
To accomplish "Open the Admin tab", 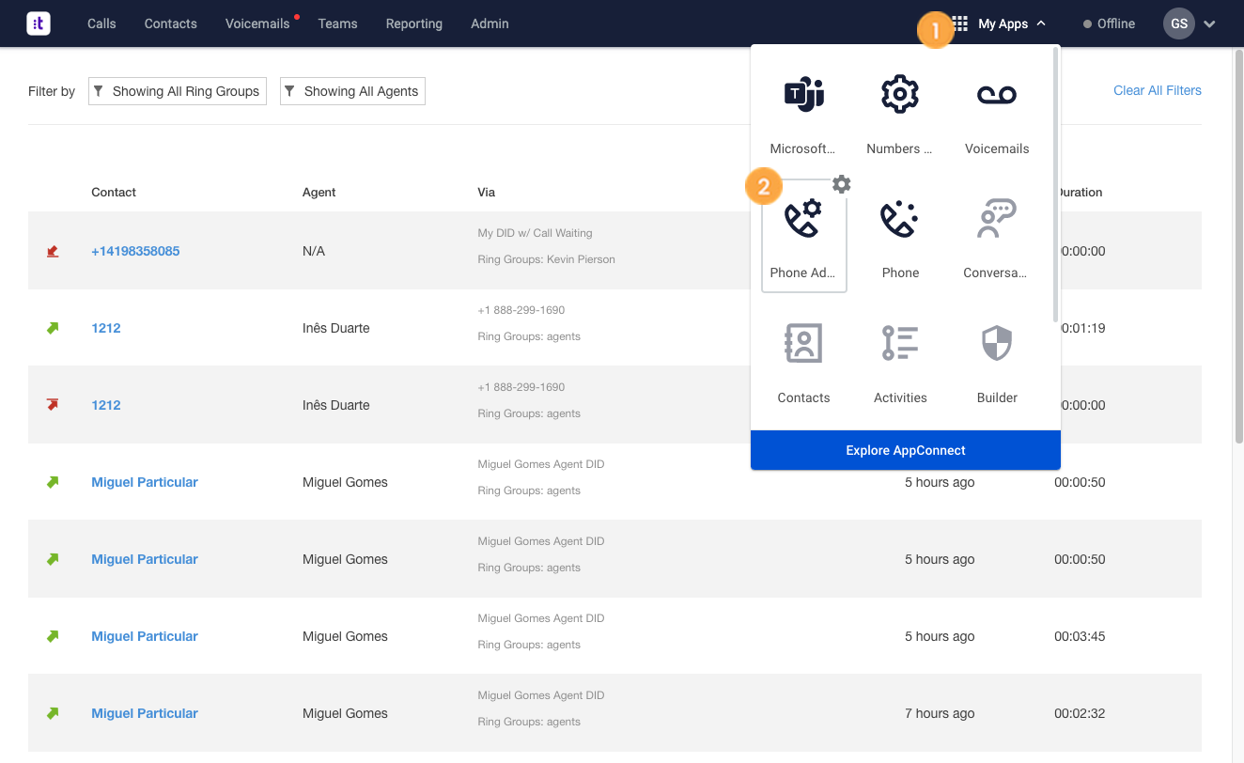I will (490, 23).
